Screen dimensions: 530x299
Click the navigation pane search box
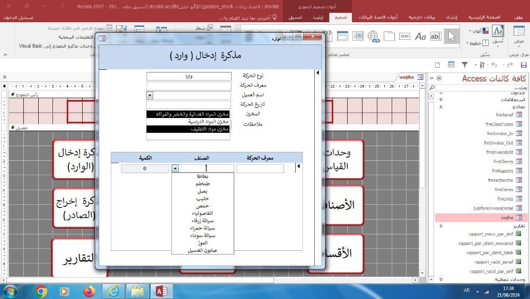point(482,87)
